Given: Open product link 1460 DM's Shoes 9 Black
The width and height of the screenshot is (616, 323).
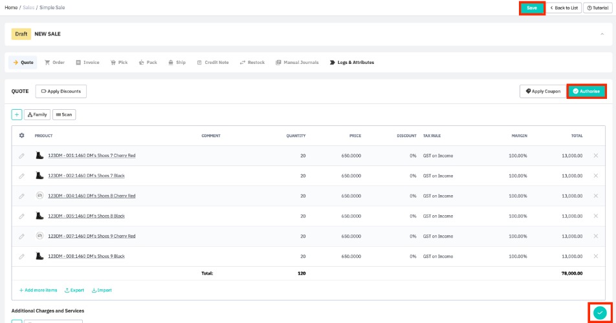Looking at the screenshot, I should (86, 256).
